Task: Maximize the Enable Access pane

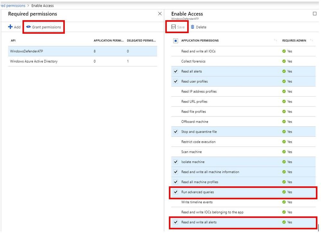Action: tap(315, 14)
